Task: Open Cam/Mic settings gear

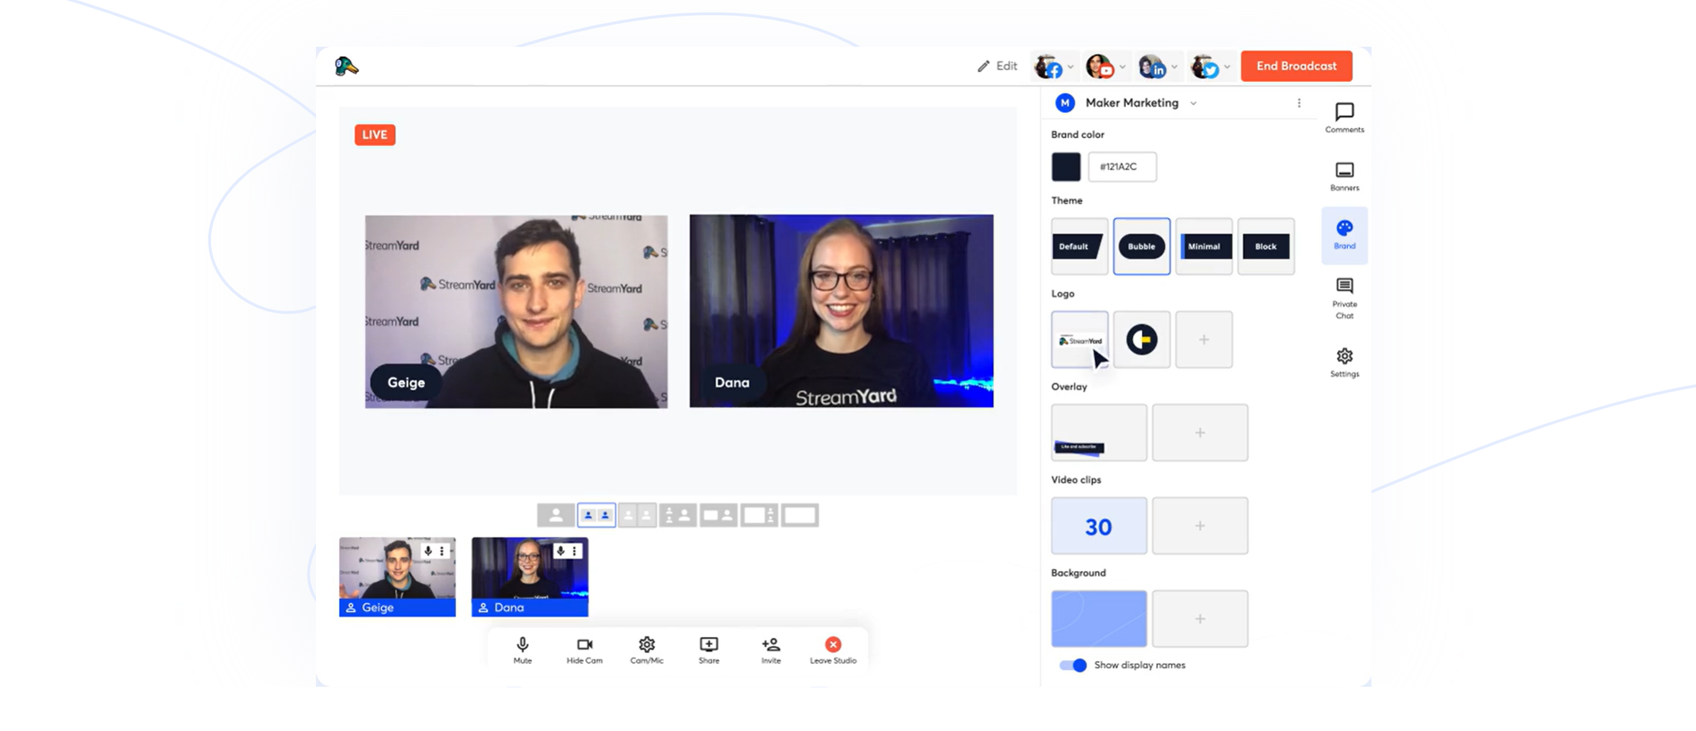Action: coord(647,645)
